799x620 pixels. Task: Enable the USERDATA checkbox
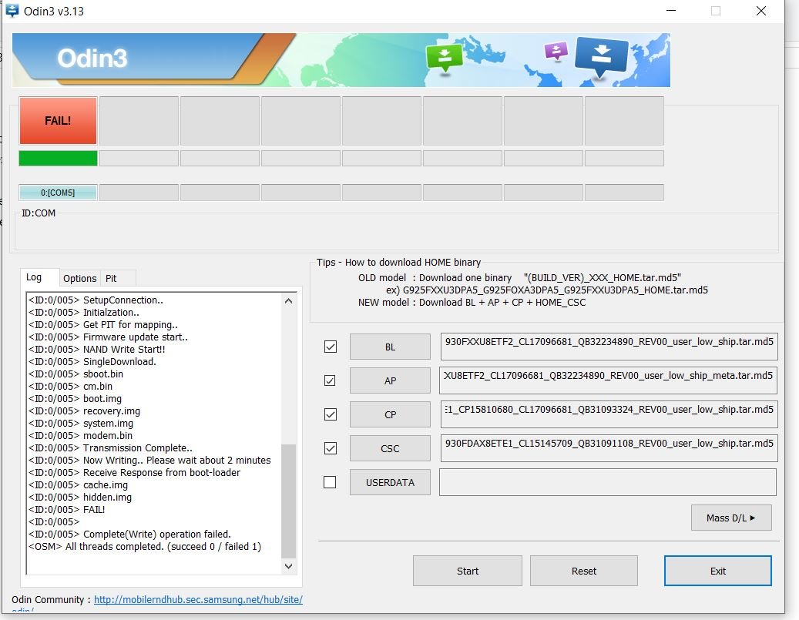(x=331, y=482)
